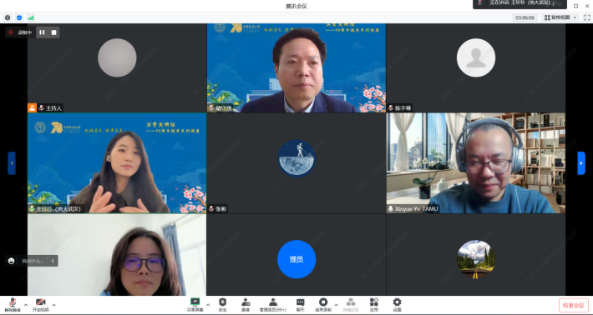Go to previous page of participants

[x=12, y=163]
